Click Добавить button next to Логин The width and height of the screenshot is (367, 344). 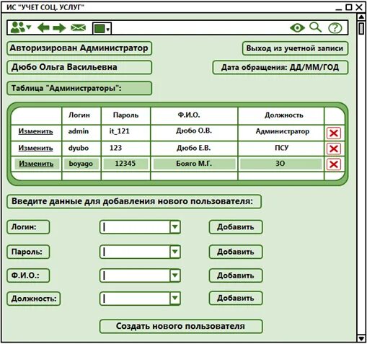click(236, 227)
